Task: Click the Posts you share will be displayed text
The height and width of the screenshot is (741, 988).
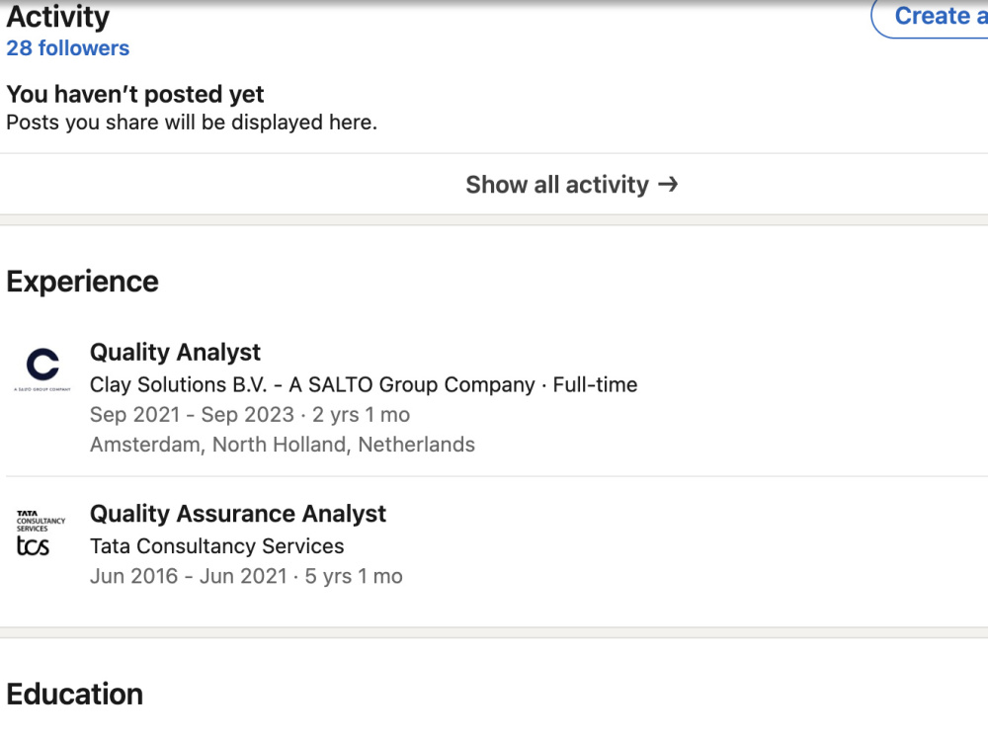Action: [192, 123]
